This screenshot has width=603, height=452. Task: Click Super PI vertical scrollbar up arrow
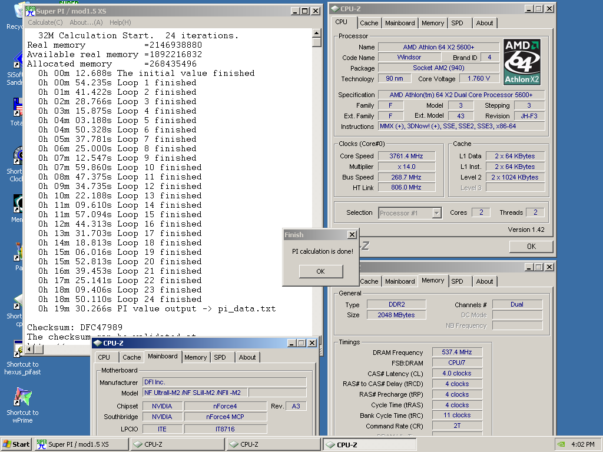(x=316, y=33)
